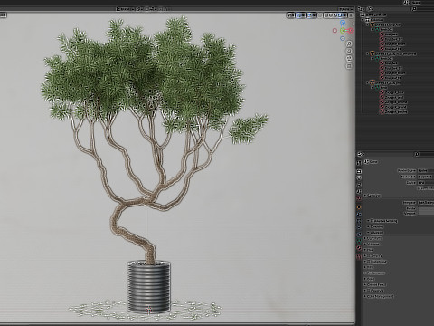The image size is (434, 326).
Task: Click the blue Z axis on the gizmo
Action: (x=343, y=23)
